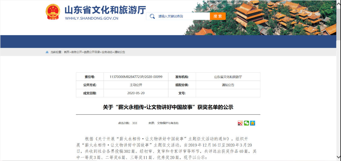The height and width of the screenshot is (161, 341).
Task: Click the magnifying glass search icon
Action: pos(152,16)
